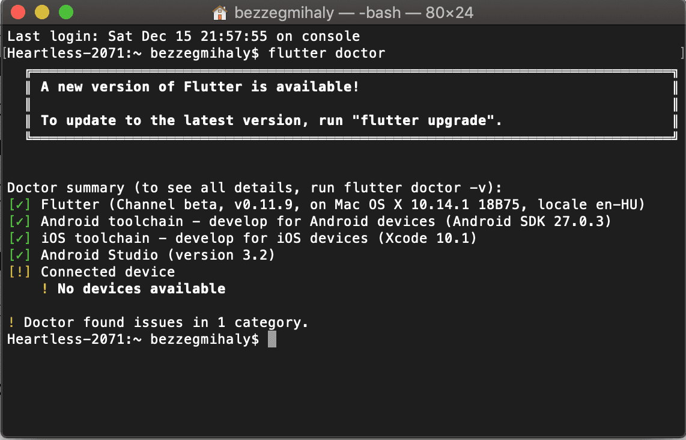The image size is (686, 440).
Task: Click the checkmark next to iOS toolchain
Action: click(x=20, y=238)
